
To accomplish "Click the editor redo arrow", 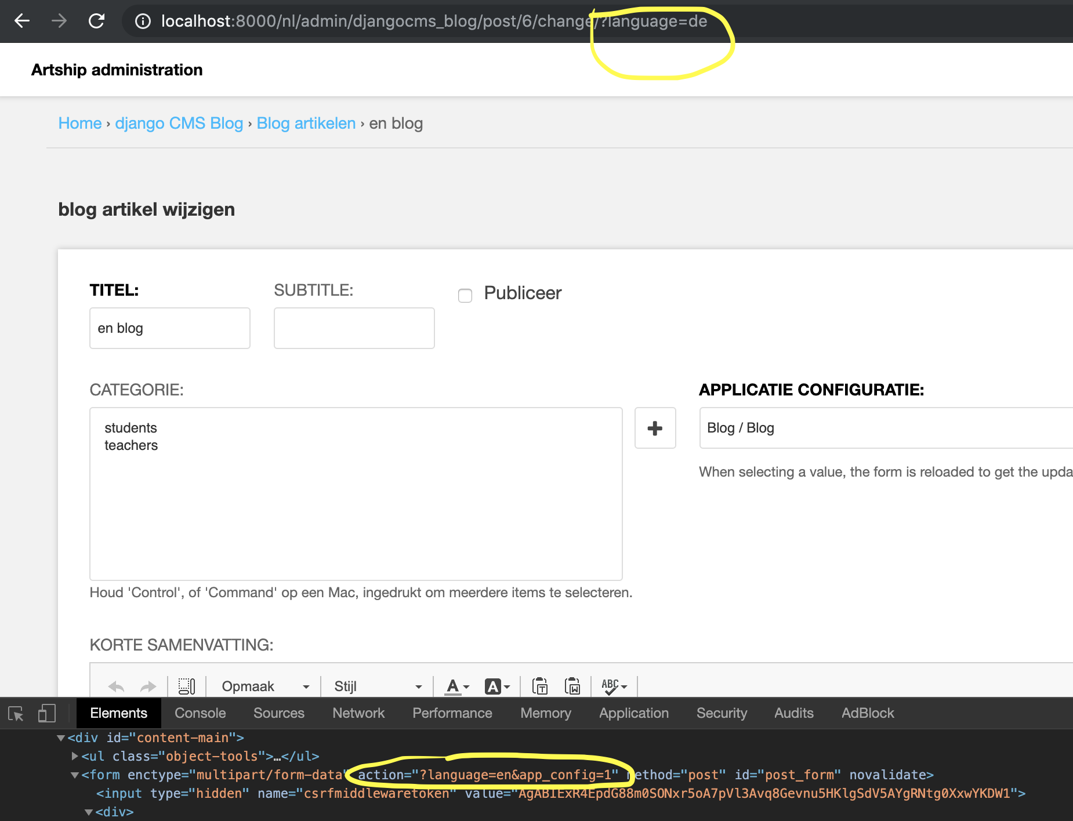I will 148,686.
